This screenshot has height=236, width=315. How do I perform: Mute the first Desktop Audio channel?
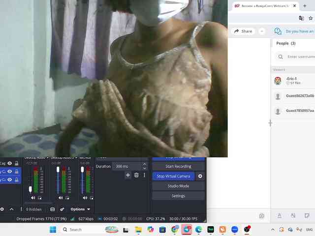point(33,198)
